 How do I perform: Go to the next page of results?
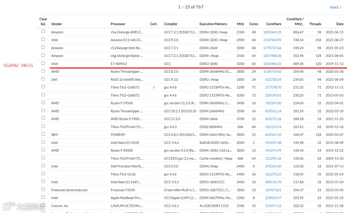[335, 7]
